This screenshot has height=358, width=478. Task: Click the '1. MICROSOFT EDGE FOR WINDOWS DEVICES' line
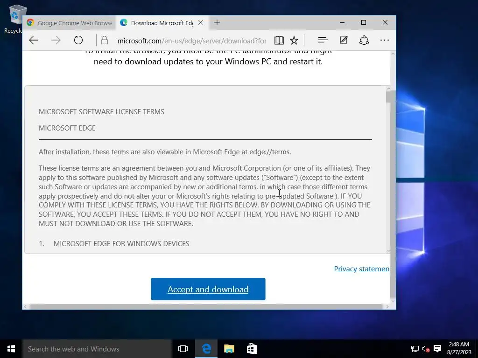pyautogui.click(x=114, y=243)
